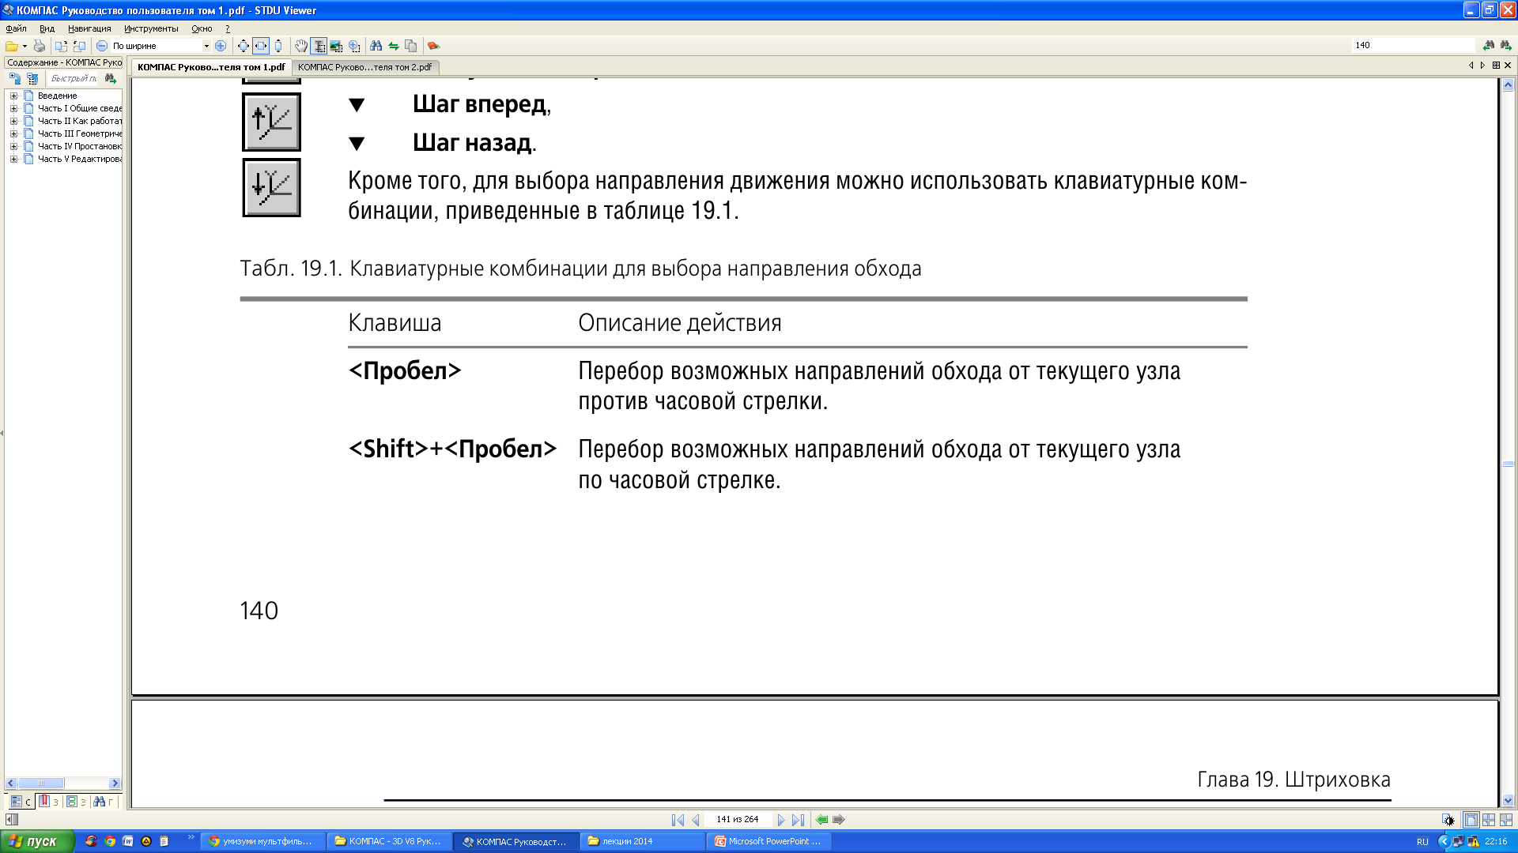Open the Инструменты menu
Viewport: 1518px width, 853px height.
(151, 28)
